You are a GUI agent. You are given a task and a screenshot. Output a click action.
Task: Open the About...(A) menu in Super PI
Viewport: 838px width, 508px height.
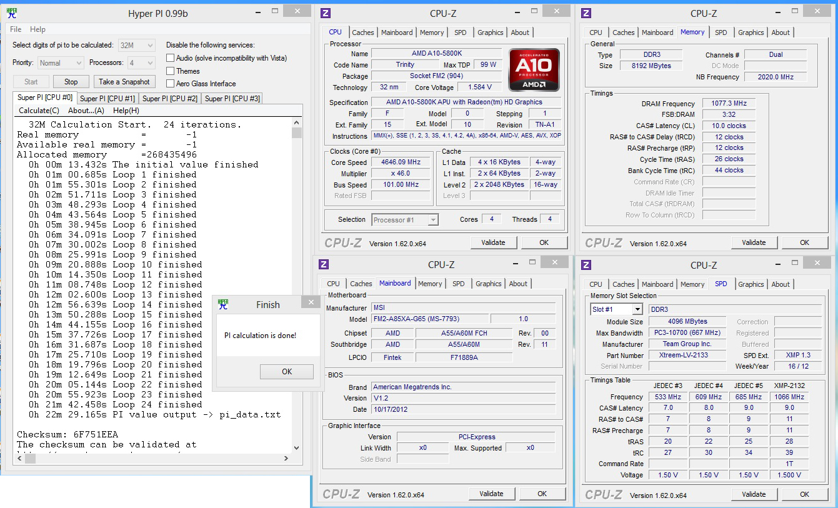tap(86, 111)
